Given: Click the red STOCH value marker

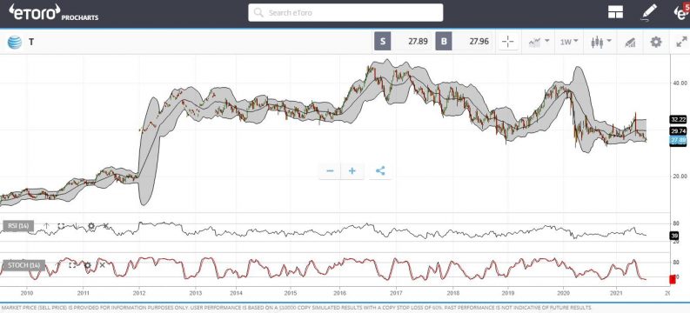Looking at the screenshot, I should [x=673, y=280].
